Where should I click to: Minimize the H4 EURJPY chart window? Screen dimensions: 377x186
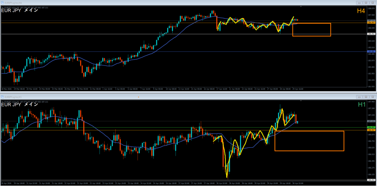[x=359, y=2]
